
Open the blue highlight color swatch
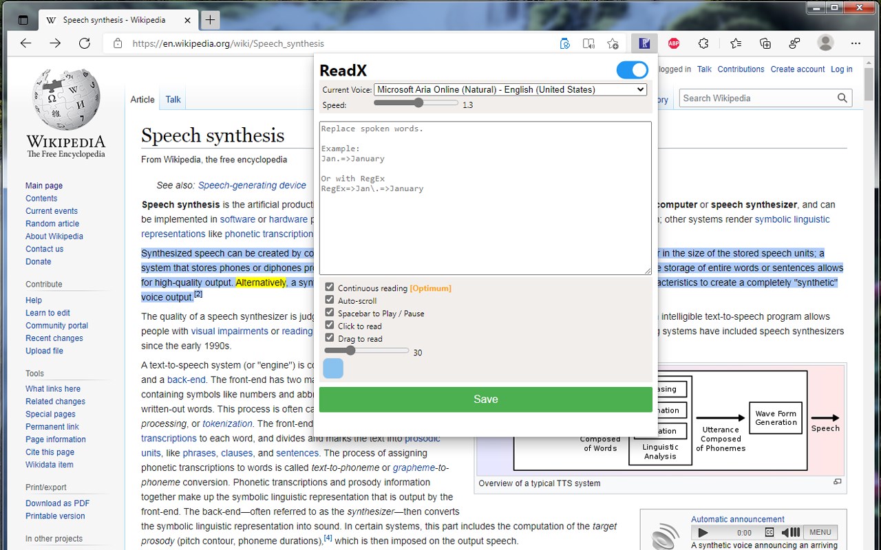coord(333,368)
